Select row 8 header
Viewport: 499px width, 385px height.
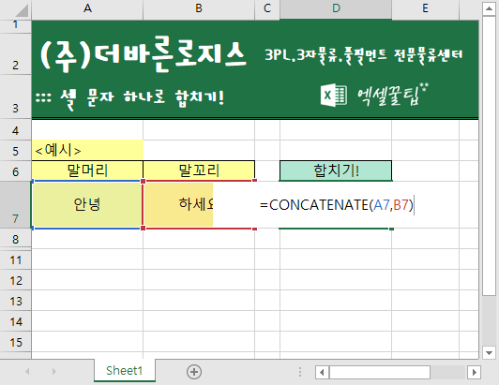click(x=15, y=239)
